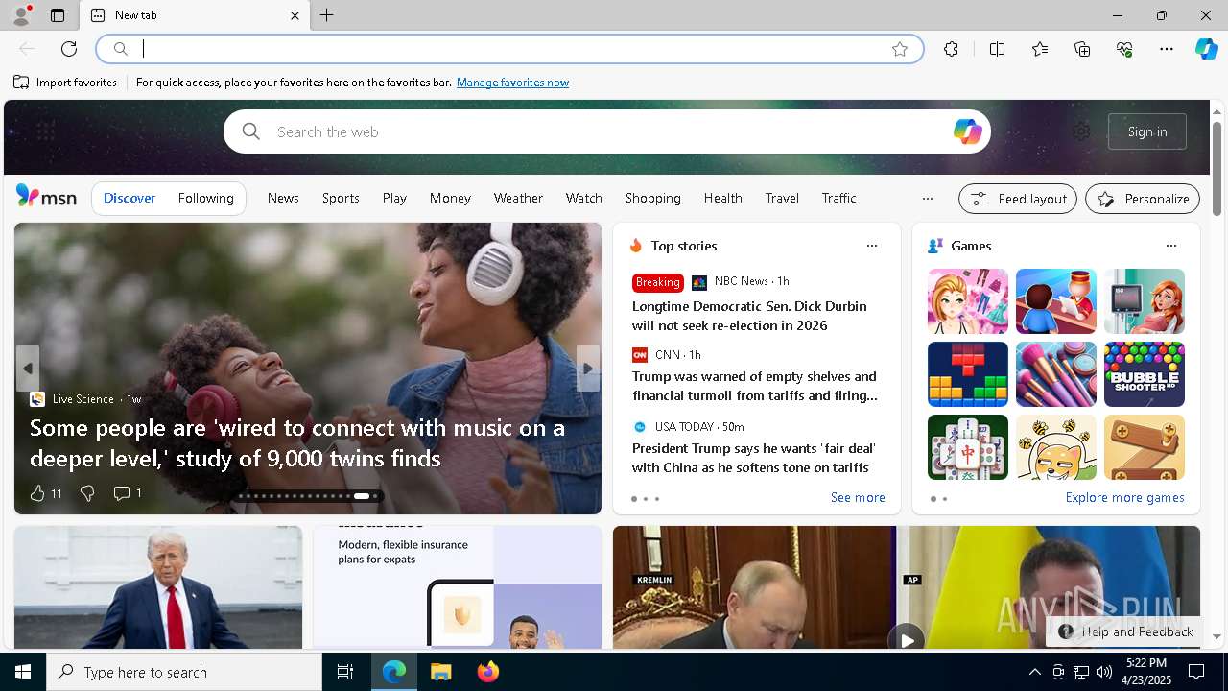Open the Traffic category
This screenshot has height=691, width=1228.
coord(838,198)
